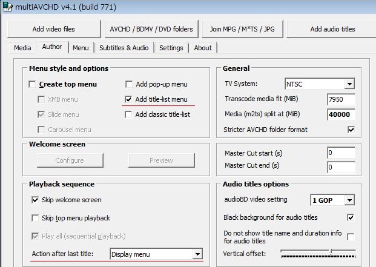Viewport: 376px width, 267px height.
Task: Uncheck Add title-list menu
Action: tap(128, 99)
